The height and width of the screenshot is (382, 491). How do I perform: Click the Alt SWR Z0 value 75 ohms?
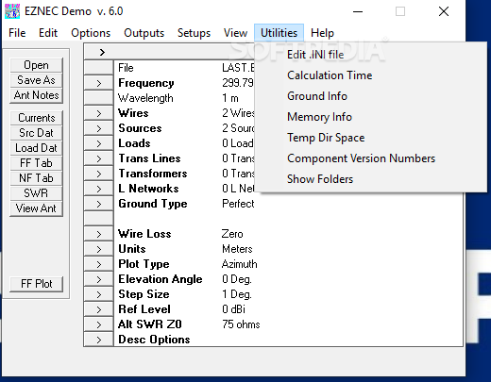(x=241, y=324)
